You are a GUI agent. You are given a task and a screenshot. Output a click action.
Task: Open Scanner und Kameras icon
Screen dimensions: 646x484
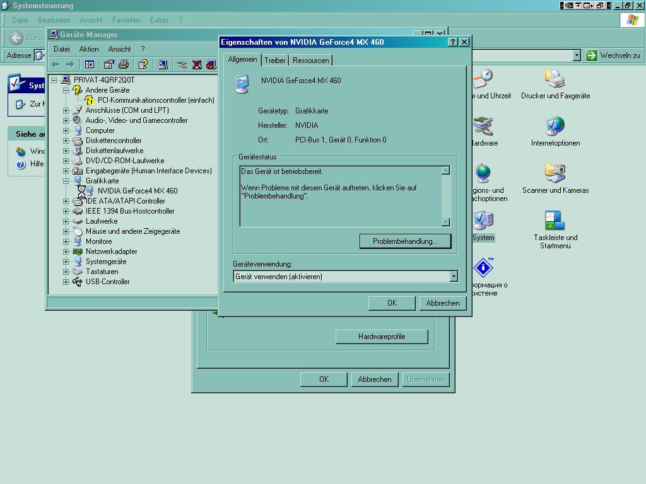555,179
